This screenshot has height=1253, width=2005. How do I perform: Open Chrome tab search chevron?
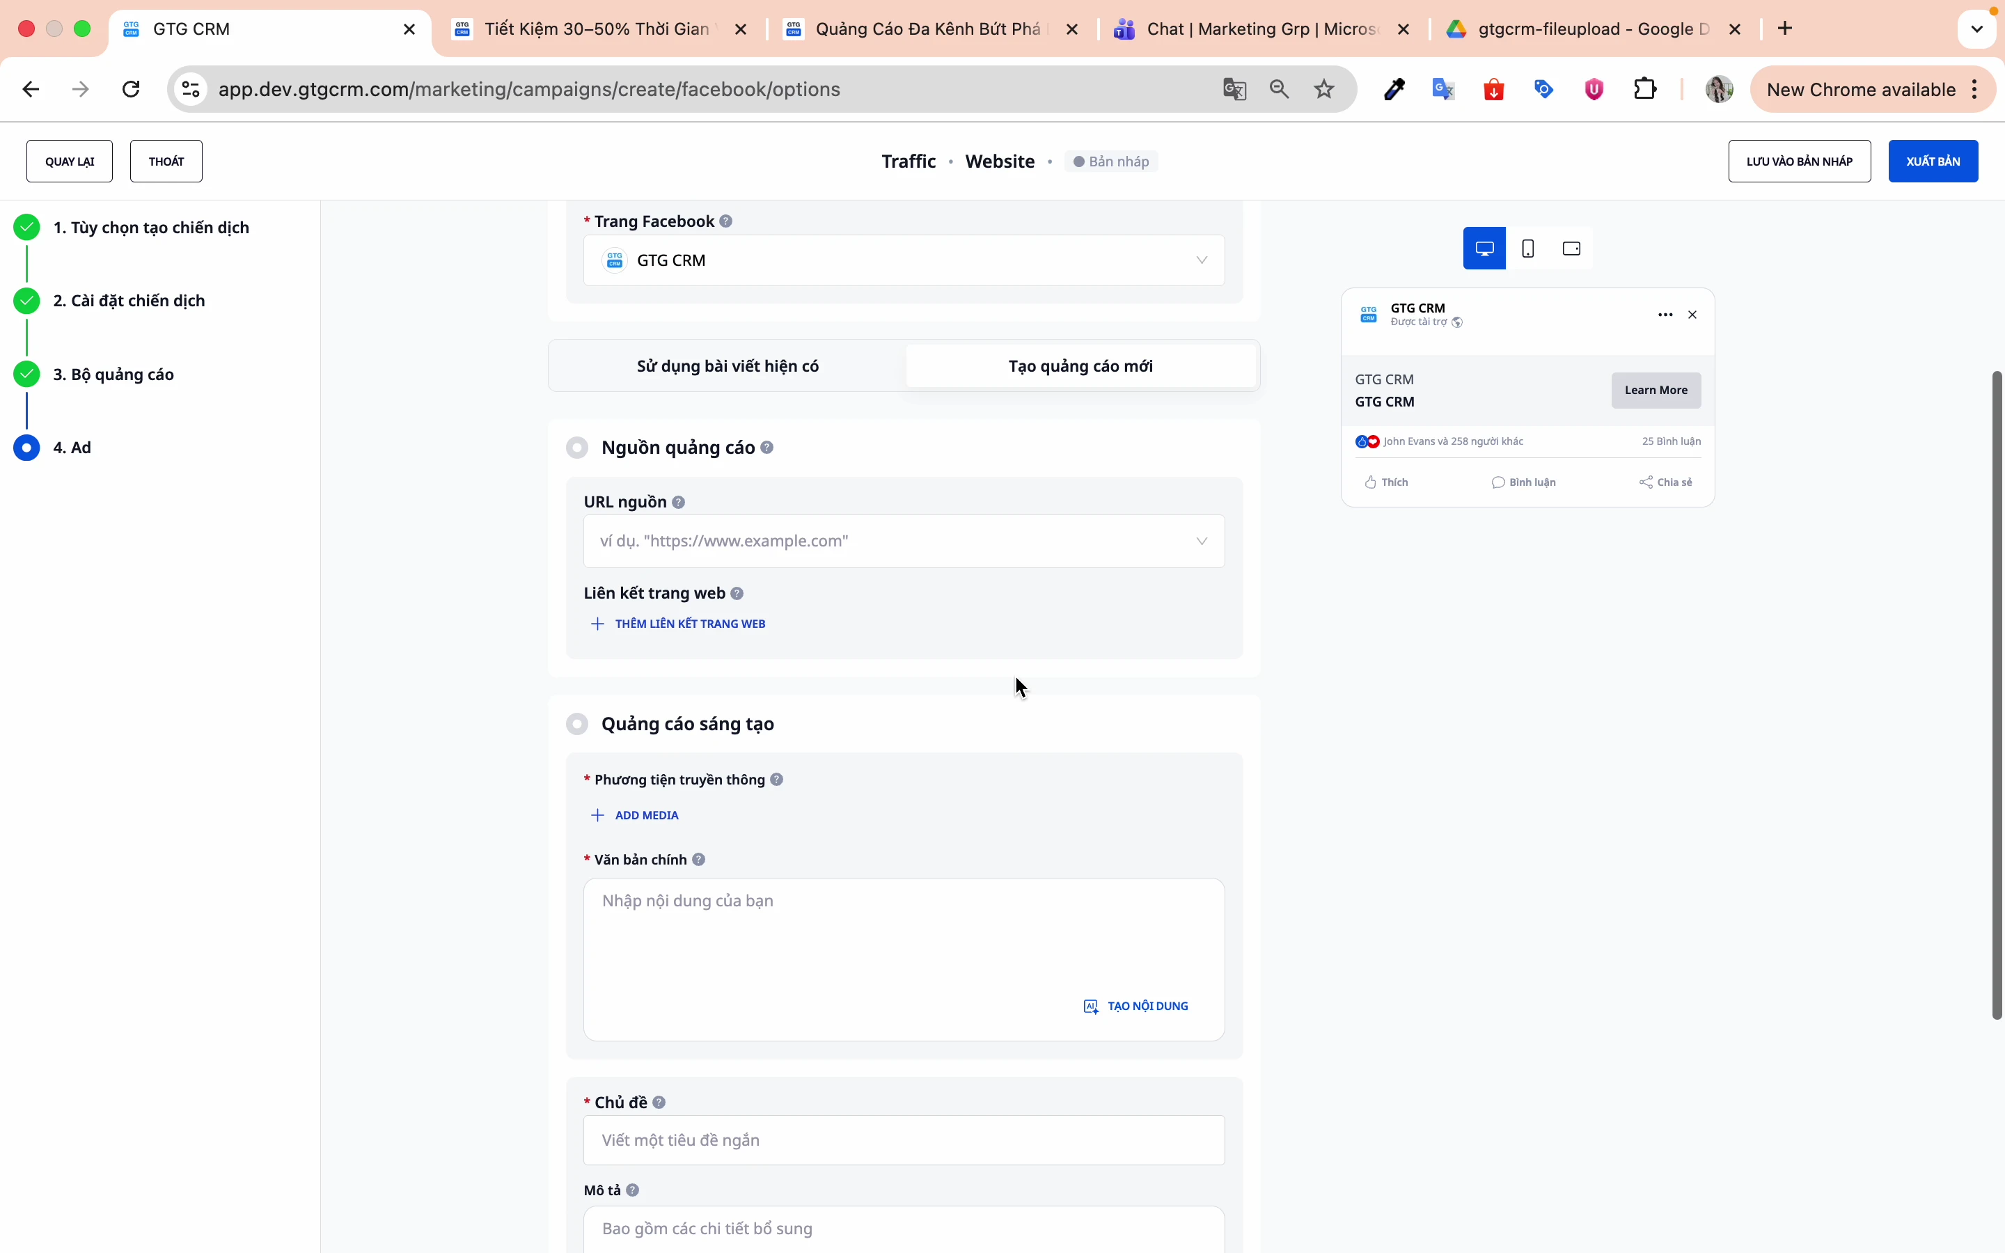tap(1977, 29)
